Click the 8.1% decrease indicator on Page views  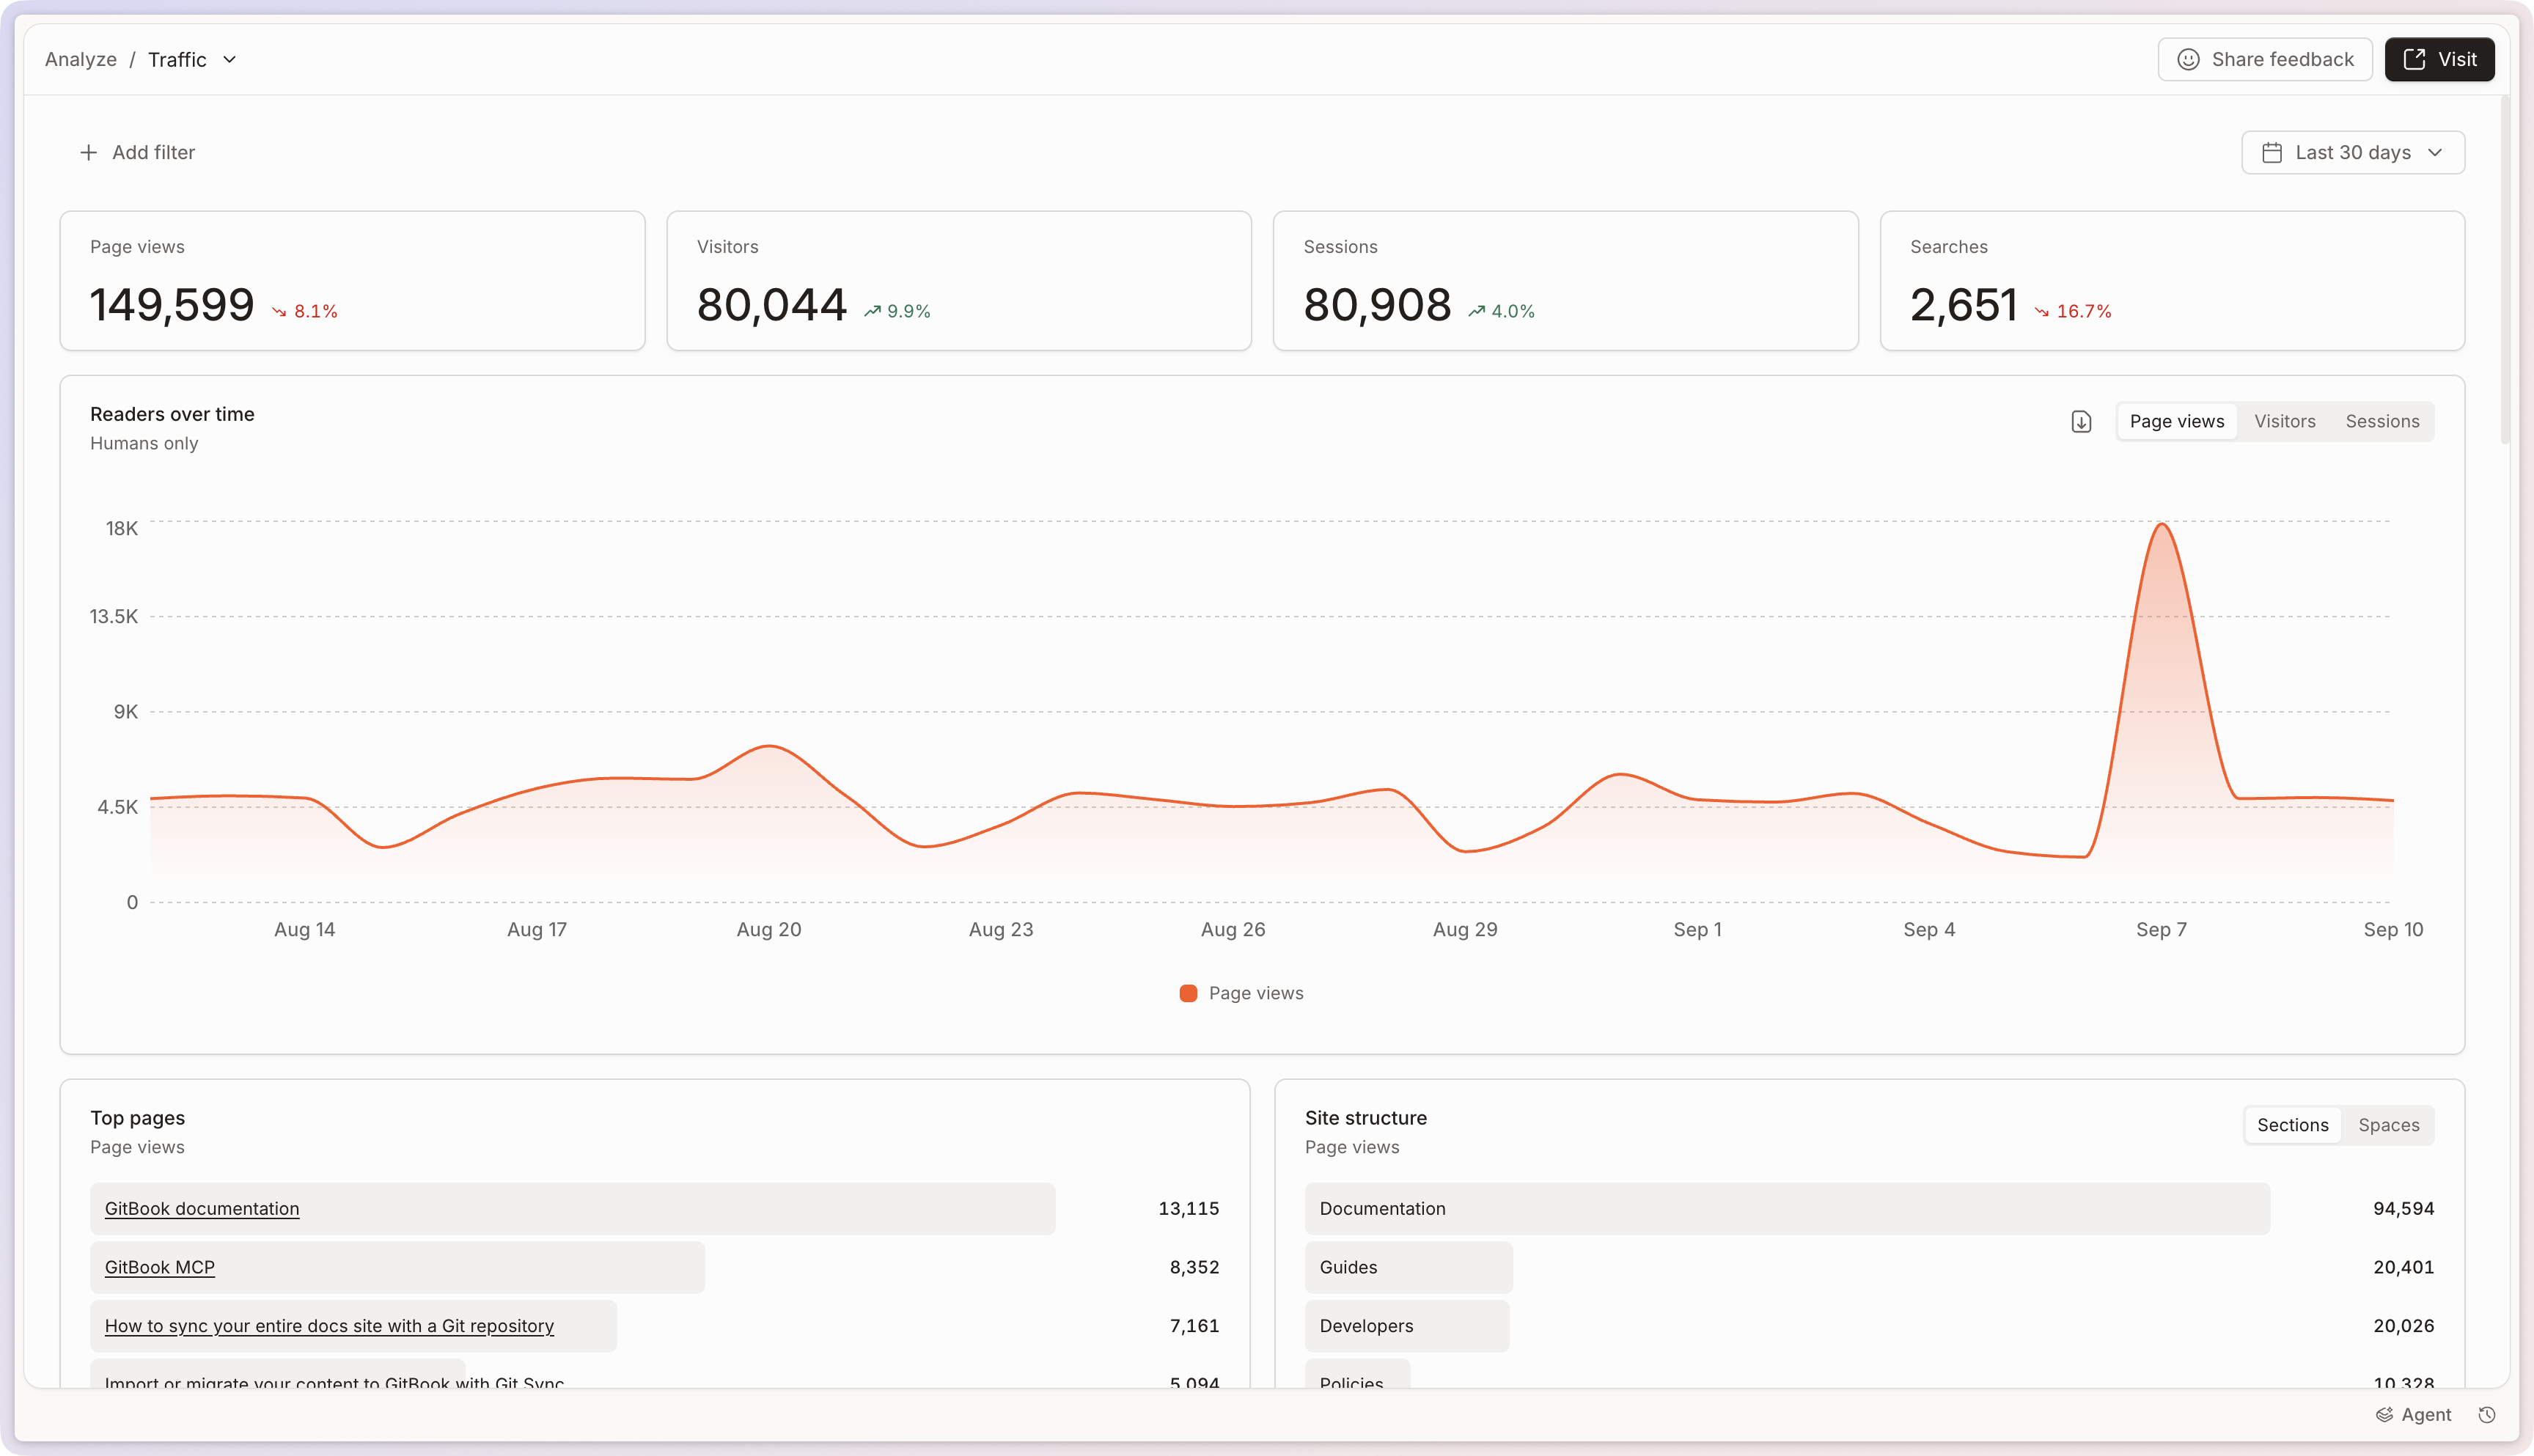305,311
